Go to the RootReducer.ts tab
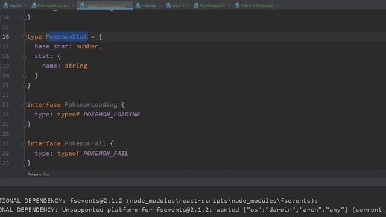The height and width of the screenshot is (217, 386). click(212, 5)
